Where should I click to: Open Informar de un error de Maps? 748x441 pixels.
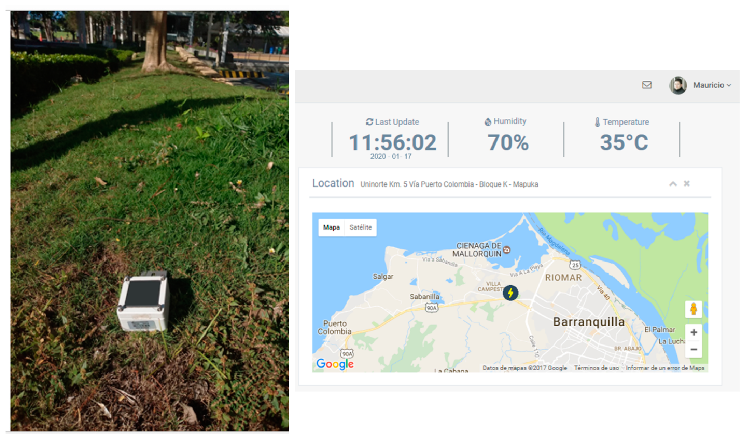(x=665, y=368)
